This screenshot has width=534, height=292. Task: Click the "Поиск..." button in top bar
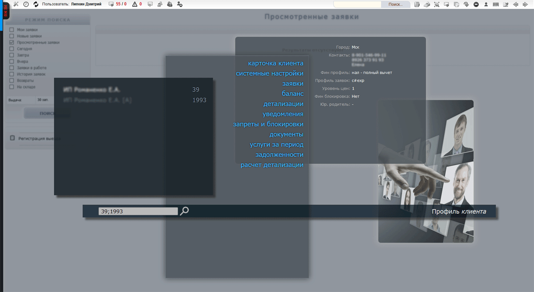pos(396,4)
